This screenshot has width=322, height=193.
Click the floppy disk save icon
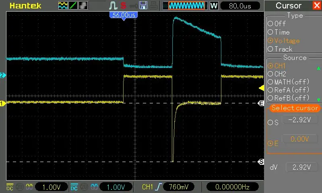pyautogui.click(x=143, y=5)
